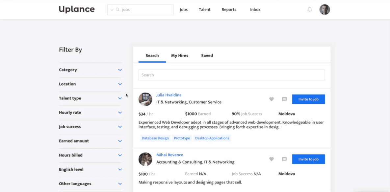The width and height of the screenshot is (390, 192).
Task: Open the Saved tab
Action: 207,55
